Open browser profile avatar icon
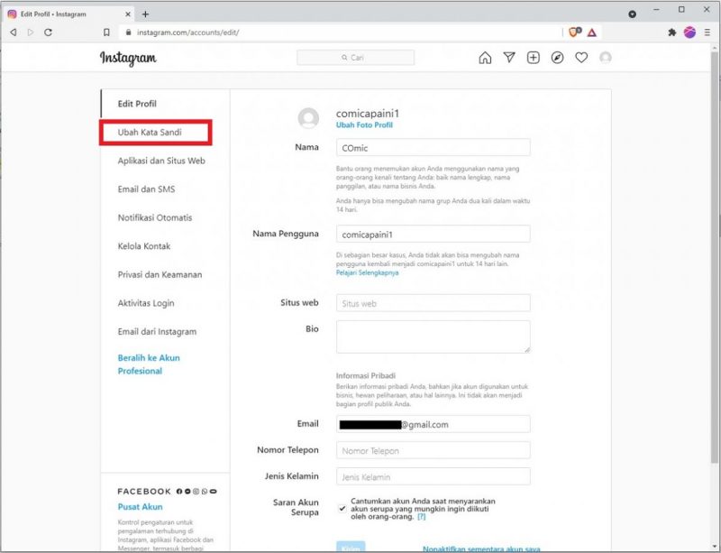721x553 pixels. coord(689,32)
